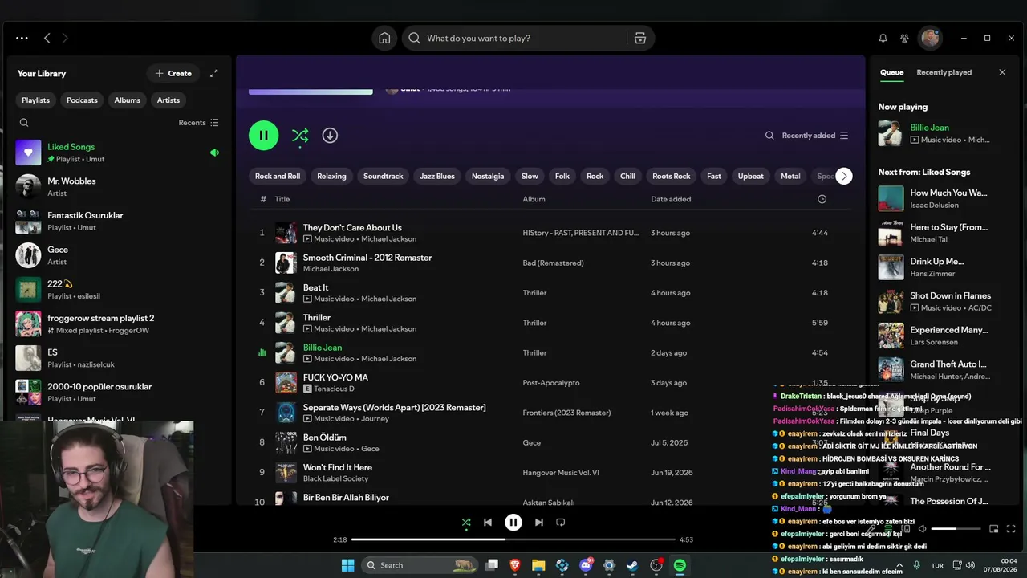The width and height of the screenshot is (1027, 578).
Task: Mute the volume speaker icon
Action: 923,529
